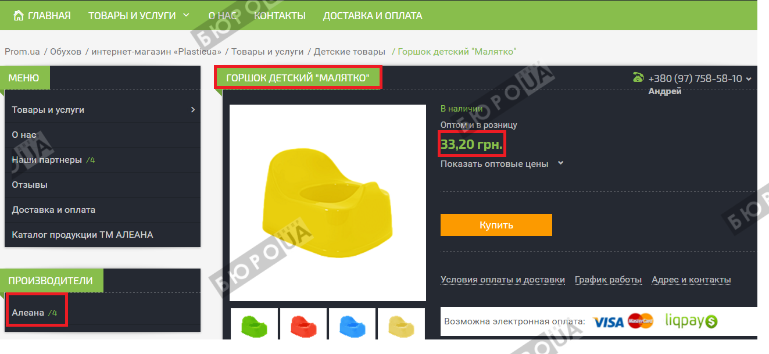Open the О НАС menu item
The width and height of the screenshot is (769, 354).
(x=222, y=16)
